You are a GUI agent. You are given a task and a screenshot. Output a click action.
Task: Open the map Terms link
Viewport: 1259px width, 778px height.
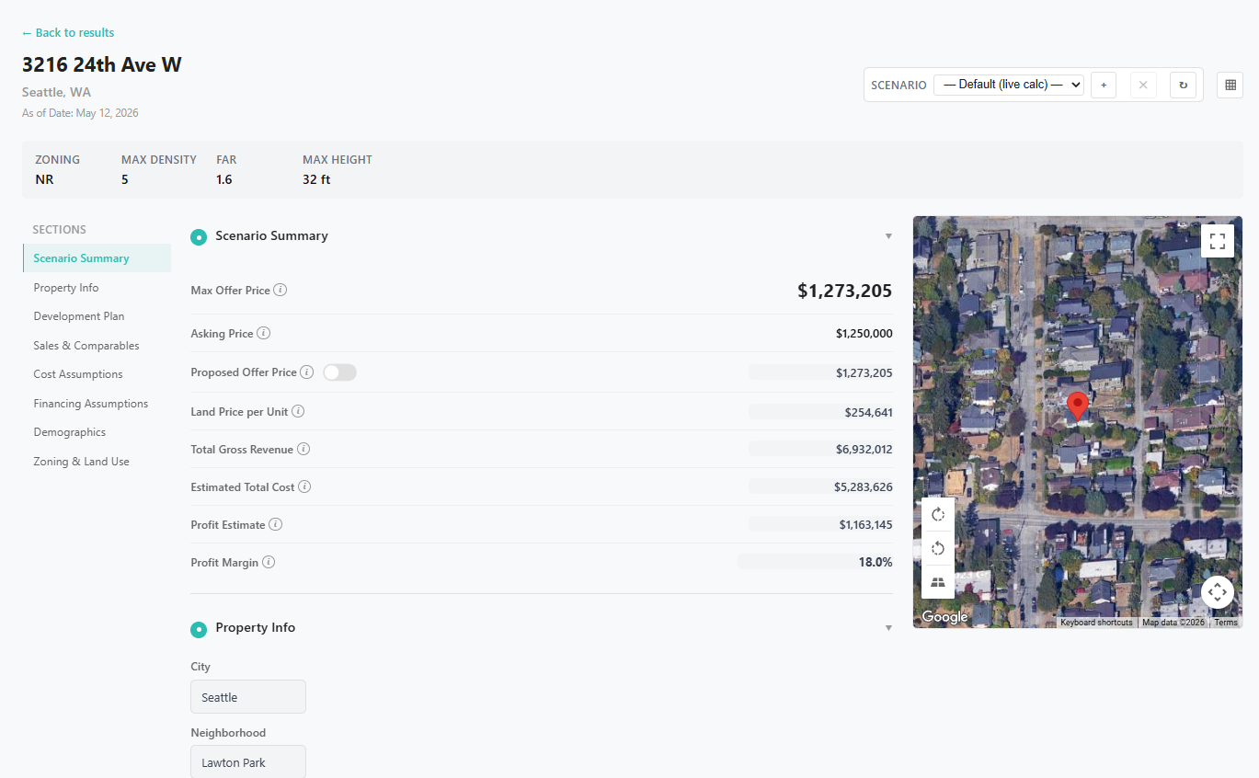point(1226,623)
